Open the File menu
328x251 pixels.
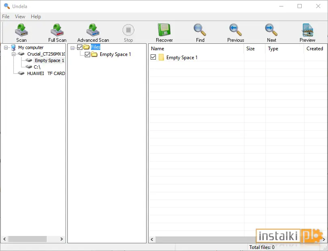(x=6, y=17)
